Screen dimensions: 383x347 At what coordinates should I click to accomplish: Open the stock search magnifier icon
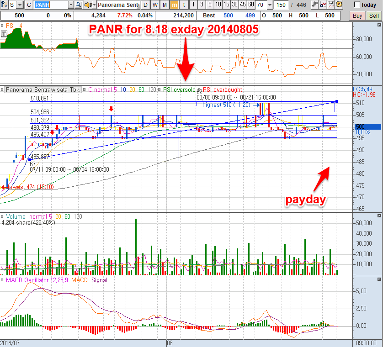[78, 5]
